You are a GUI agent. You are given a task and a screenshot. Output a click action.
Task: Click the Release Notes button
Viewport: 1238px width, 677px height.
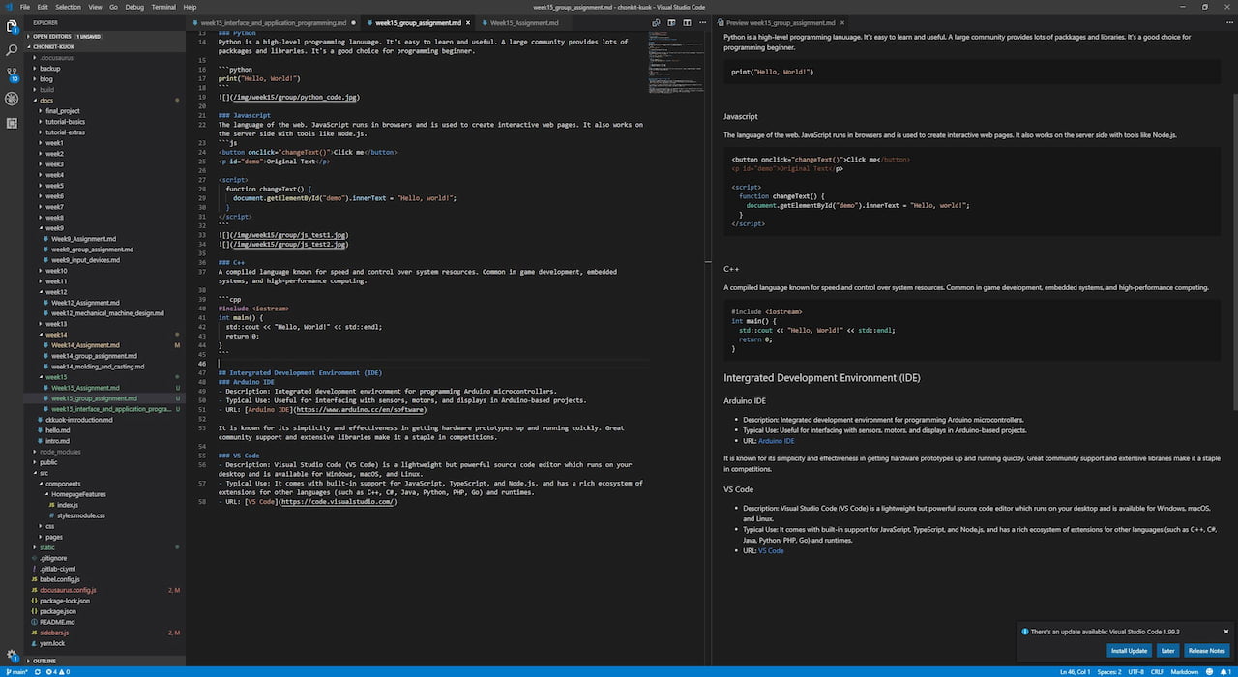click(1206, 650)
